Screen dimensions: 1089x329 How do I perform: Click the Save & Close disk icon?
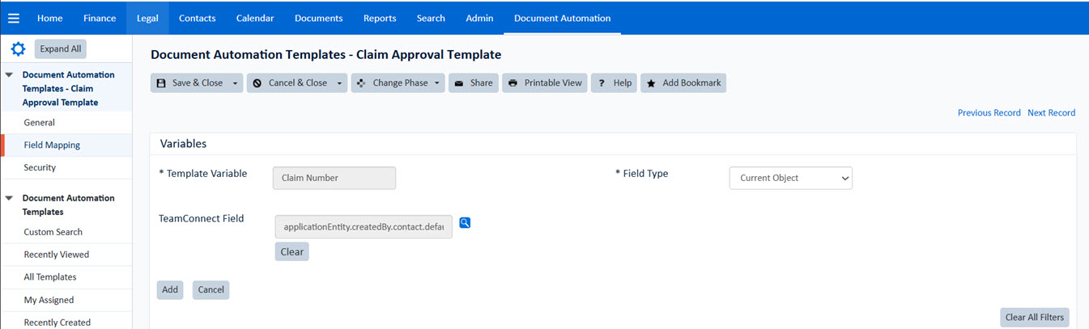160,83
